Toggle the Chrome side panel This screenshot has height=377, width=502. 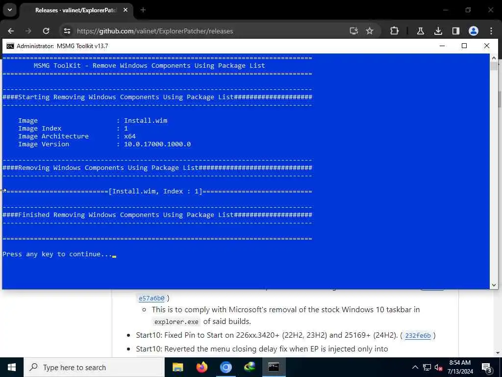pyautogui.click(x=455, y=31)
